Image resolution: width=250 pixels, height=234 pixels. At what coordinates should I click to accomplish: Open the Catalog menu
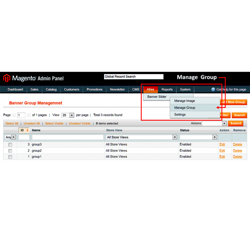[x=51, y=89]
